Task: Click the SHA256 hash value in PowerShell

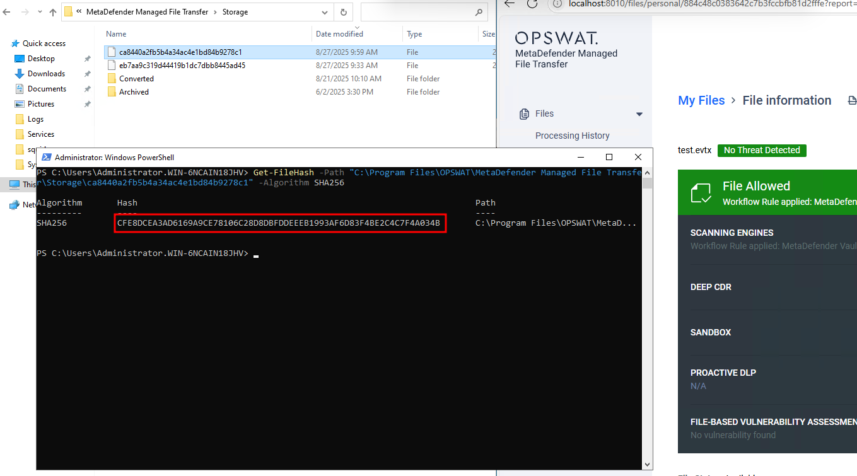Action: 278,223
